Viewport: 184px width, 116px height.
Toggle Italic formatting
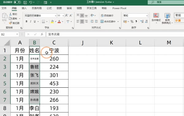(x=30, y=21)
